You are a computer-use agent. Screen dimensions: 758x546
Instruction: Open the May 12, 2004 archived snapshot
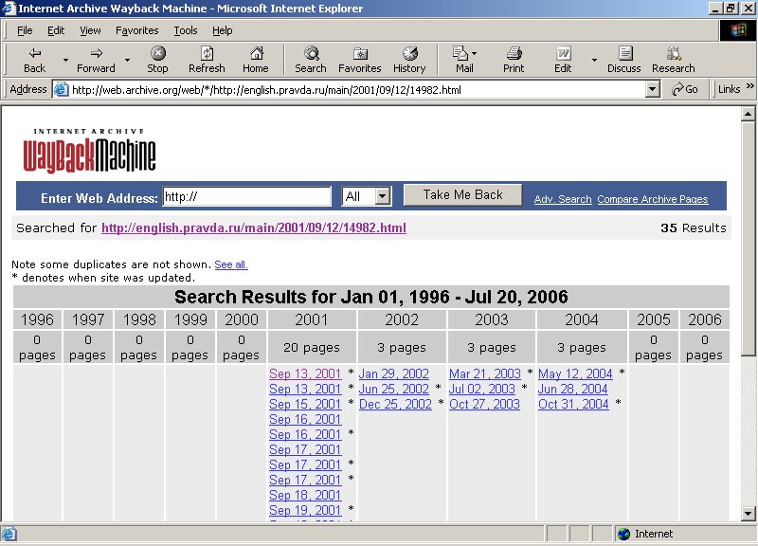[575, 373]
